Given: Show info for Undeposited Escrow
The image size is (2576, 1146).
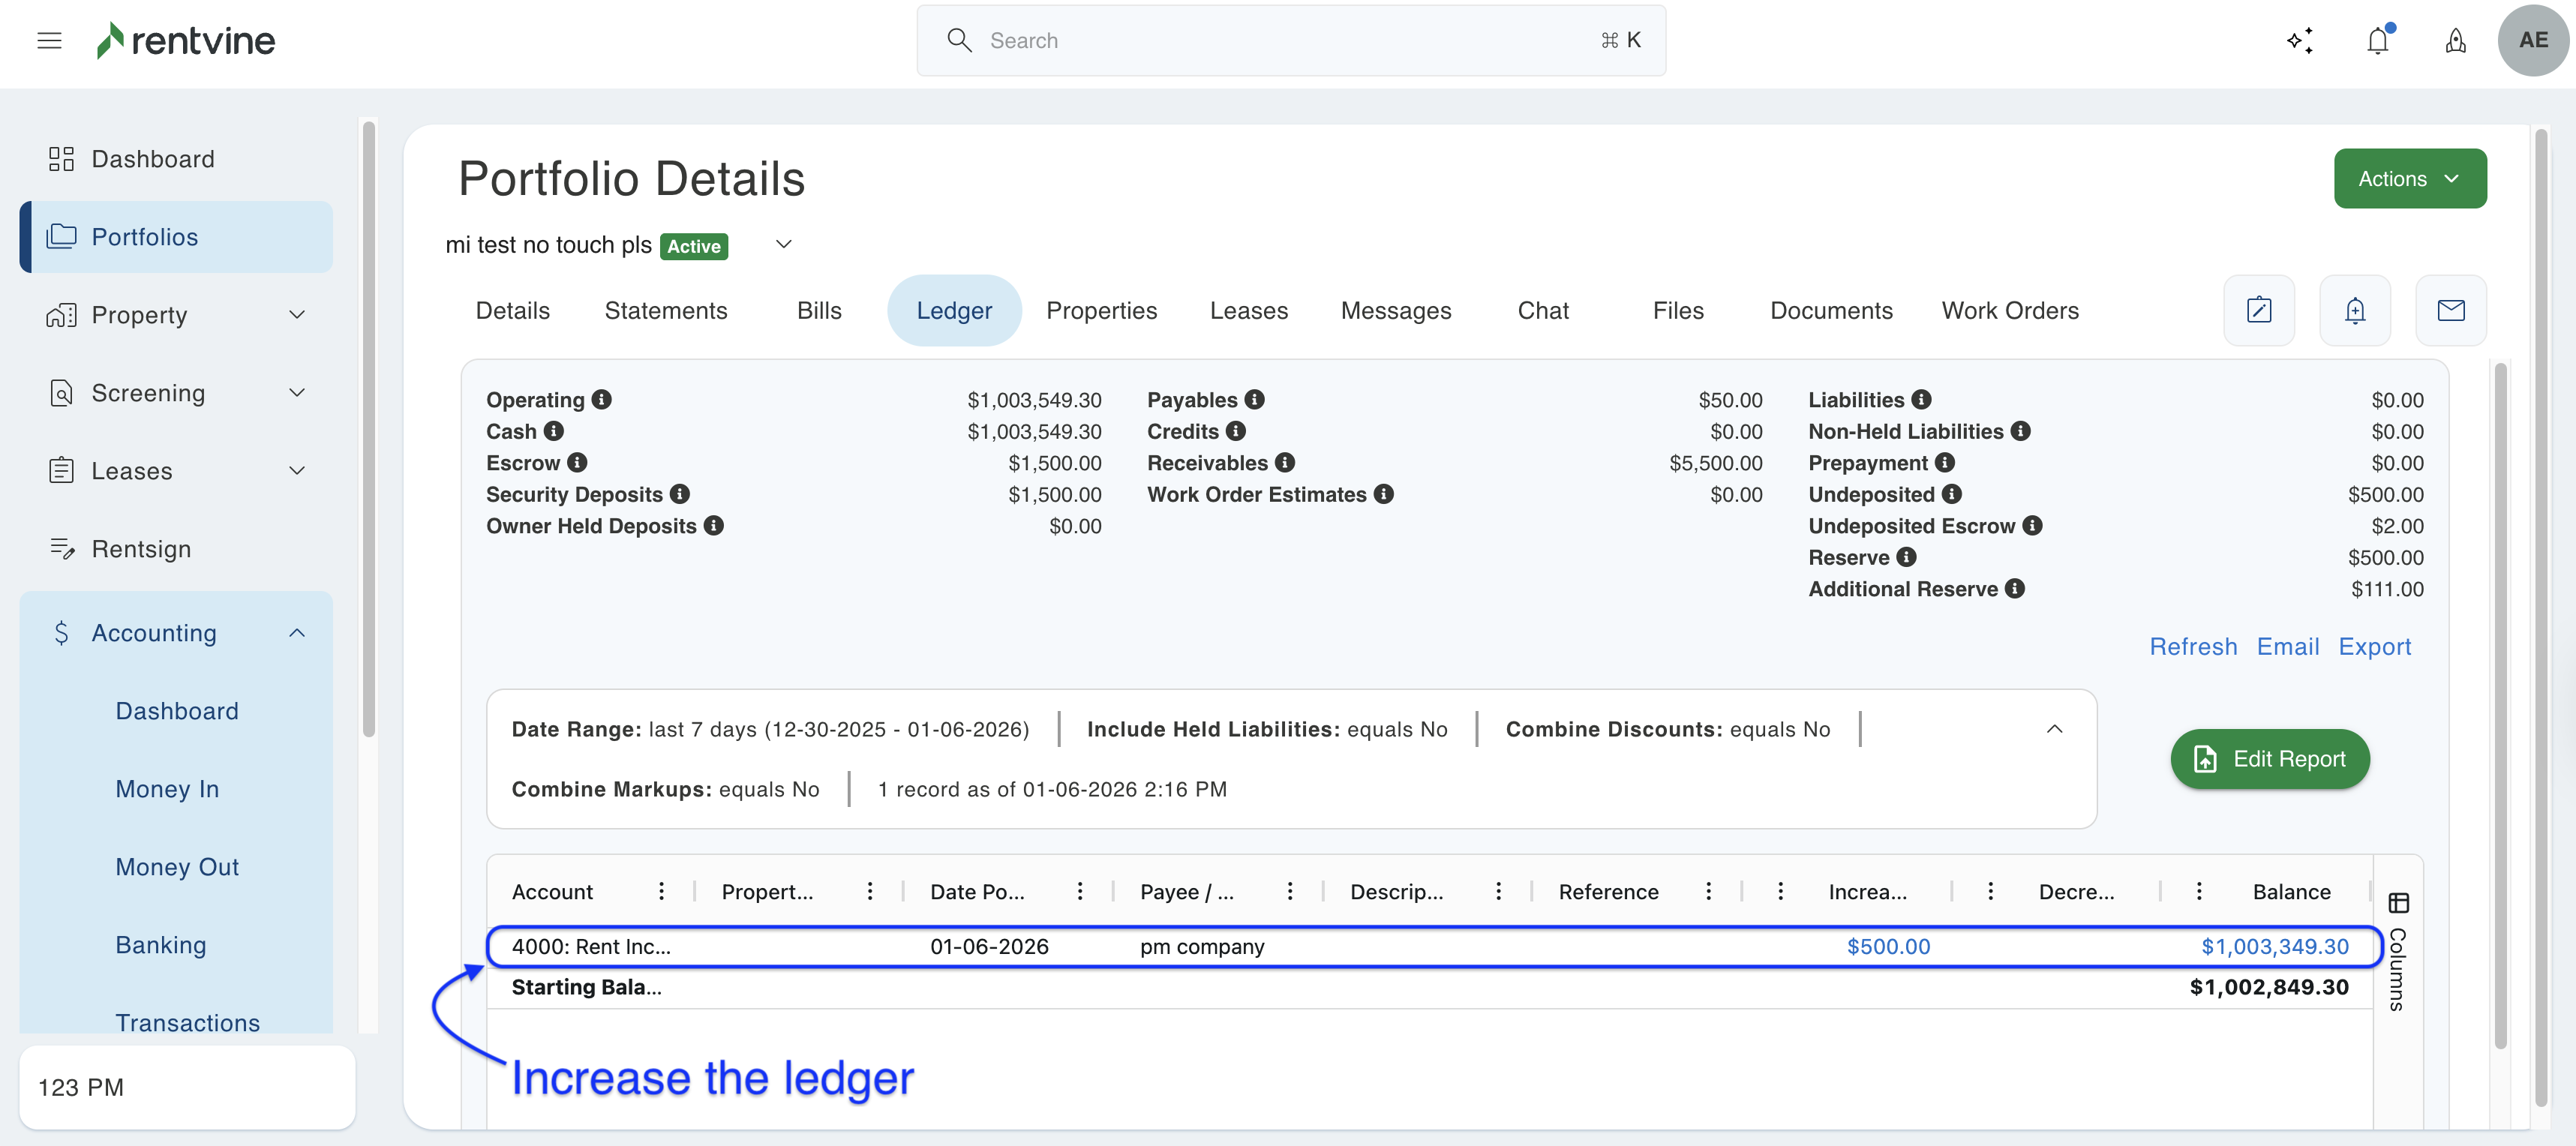Looking at the screenshot, I should (x=2032, y=525).
